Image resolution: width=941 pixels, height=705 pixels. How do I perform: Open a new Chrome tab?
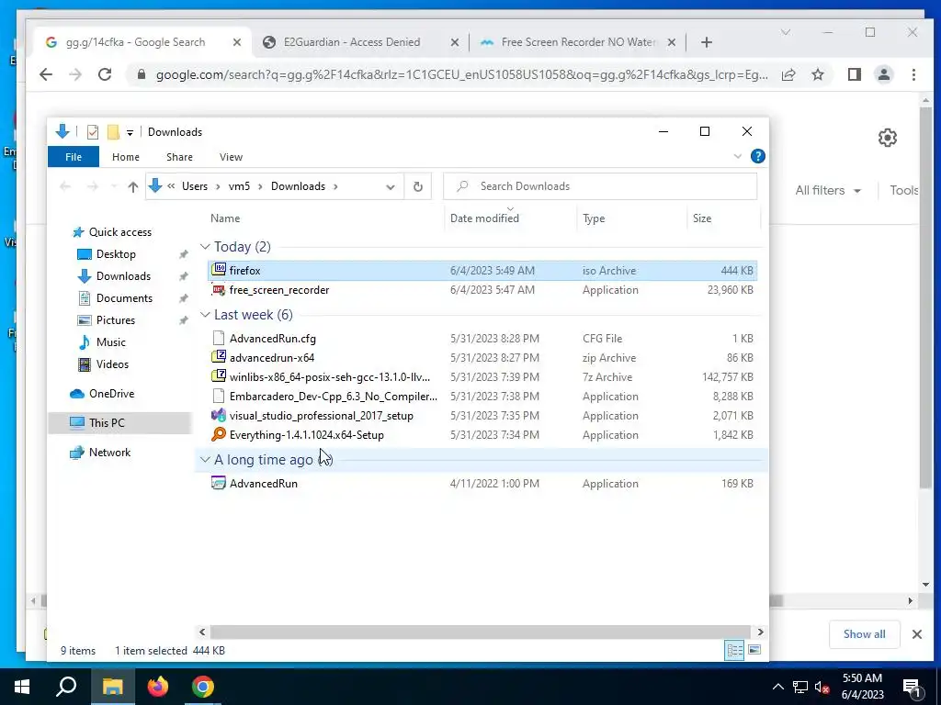click(x=707, y=42)
